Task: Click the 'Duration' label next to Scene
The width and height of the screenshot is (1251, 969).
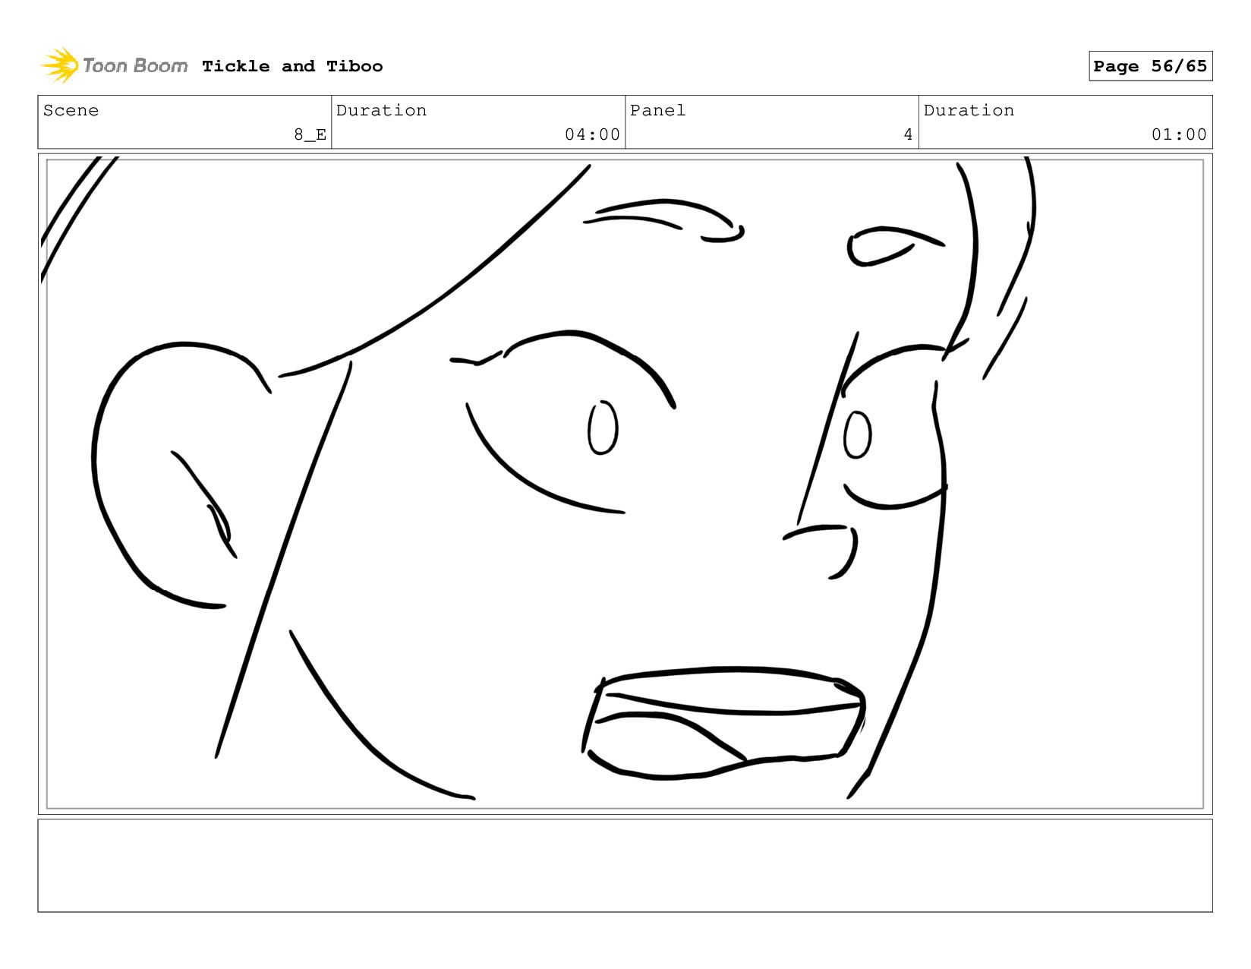Action: click(x=381, y=110)
